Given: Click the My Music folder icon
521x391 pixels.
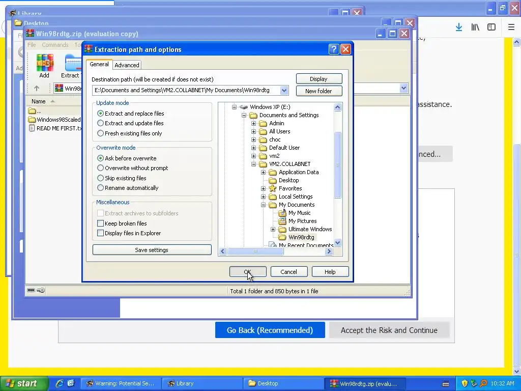Looking at the screenshot, I should 282,213.
